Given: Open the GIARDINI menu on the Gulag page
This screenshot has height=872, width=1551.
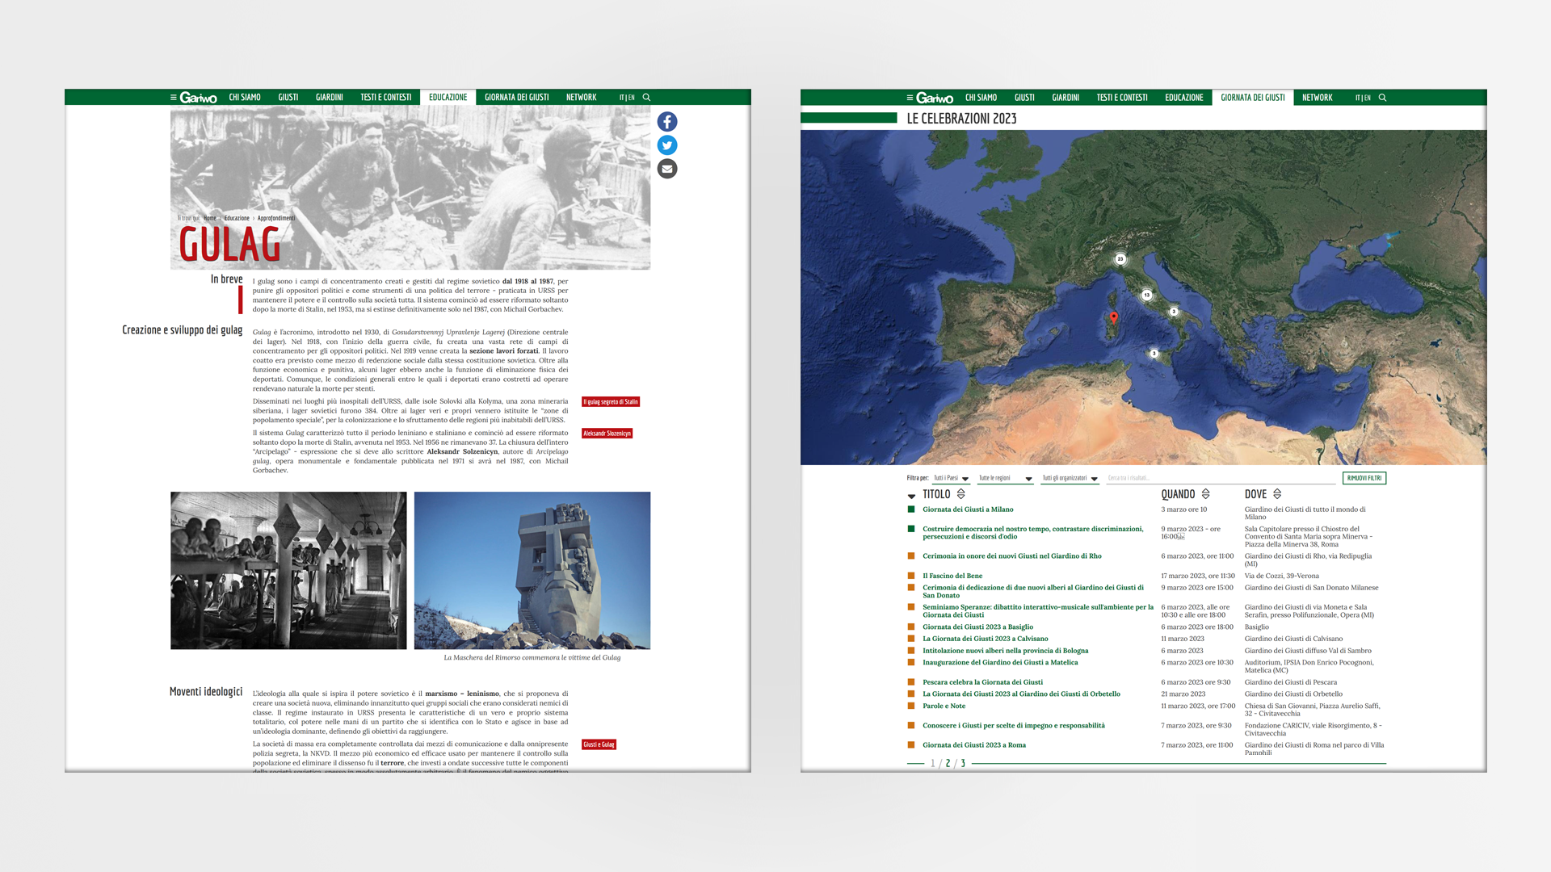Looking at the screenshot, I should pyautogui.click(x=329, y=98).
